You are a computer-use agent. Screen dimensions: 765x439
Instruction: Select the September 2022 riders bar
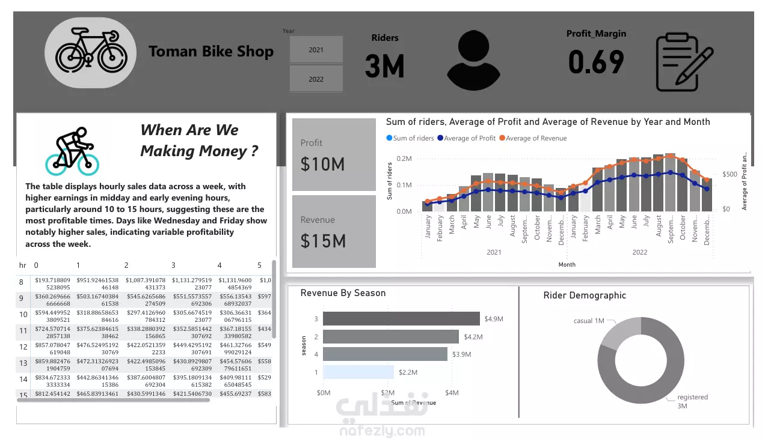(670, 183)
